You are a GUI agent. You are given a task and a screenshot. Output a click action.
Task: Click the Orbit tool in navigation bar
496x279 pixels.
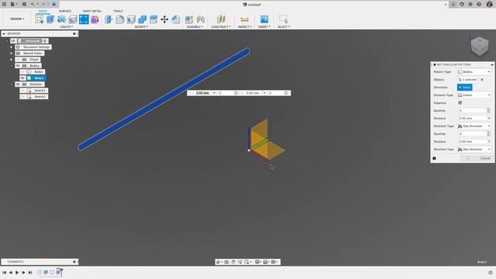tap(219, 262)
